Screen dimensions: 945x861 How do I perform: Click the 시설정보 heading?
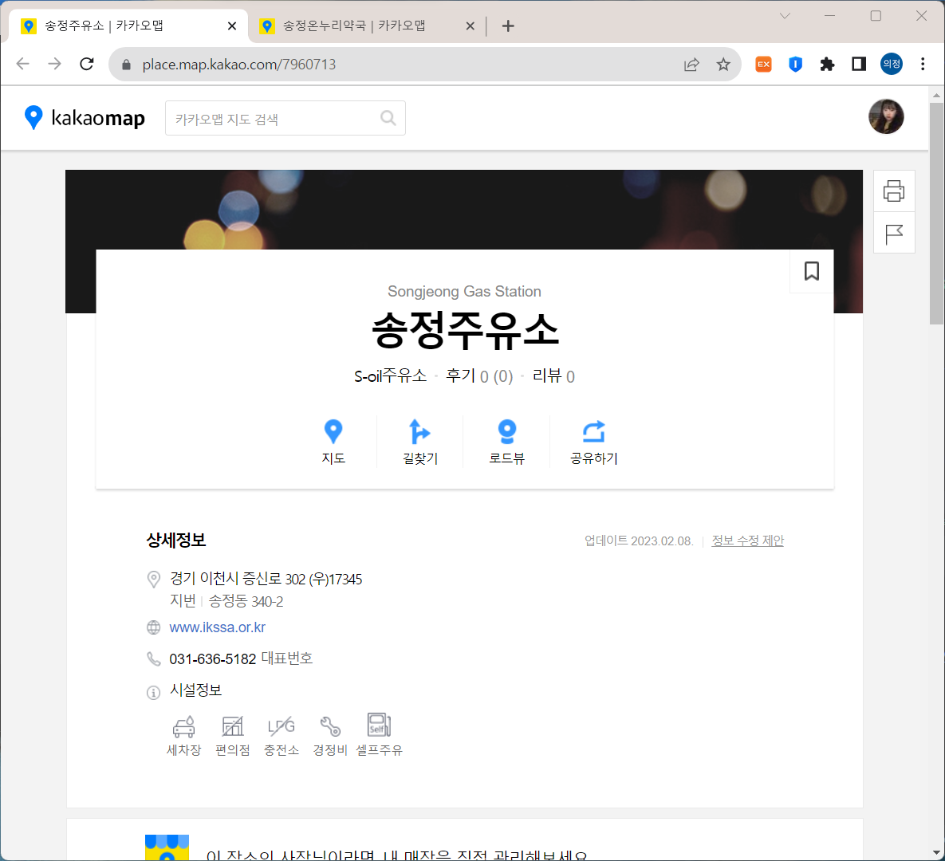196,690
